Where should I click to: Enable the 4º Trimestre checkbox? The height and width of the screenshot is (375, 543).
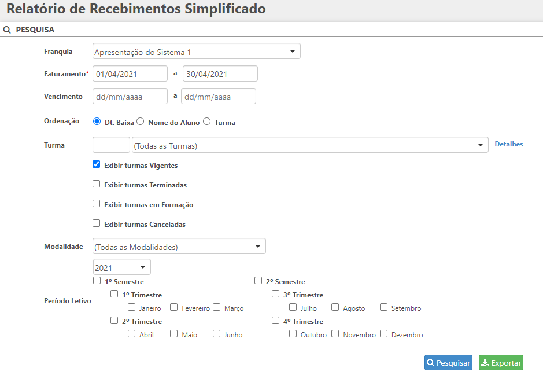tap(276, 321)
